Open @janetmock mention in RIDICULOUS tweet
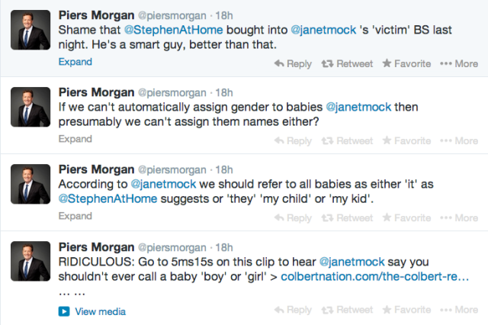488x325 pixels. pyautogui.click(x=352, y=262)
